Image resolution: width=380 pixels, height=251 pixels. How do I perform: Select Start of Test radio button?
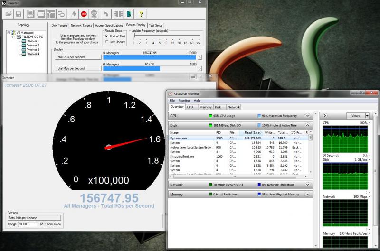coord(106,36)
